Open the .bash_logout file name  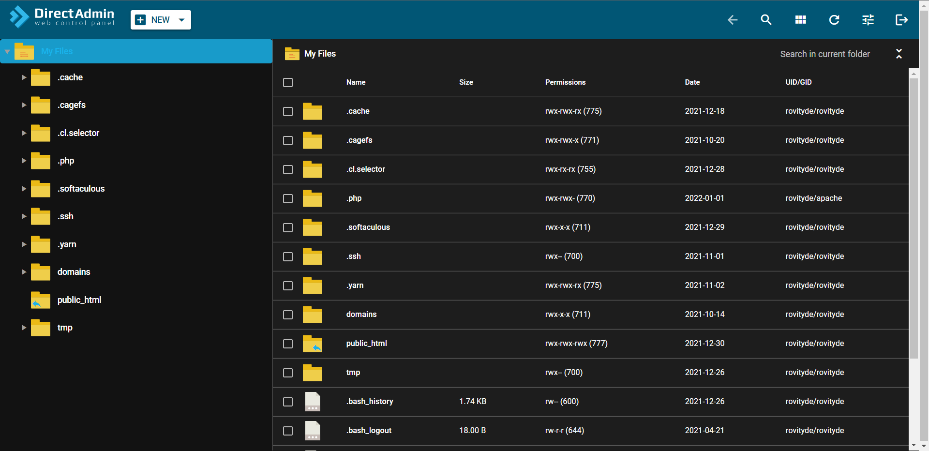[x=369, y=431]
